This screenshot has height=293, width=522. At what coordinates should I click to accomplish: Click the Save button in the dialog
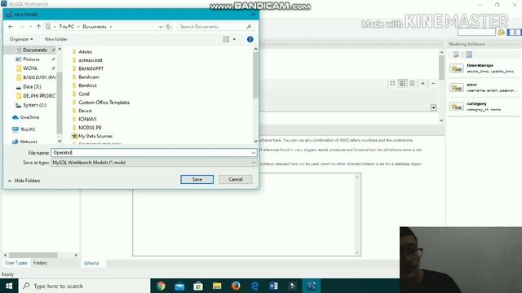click(197, 179)
